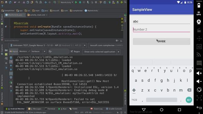203x114 pixels.
Task: Click the Help question mark icon under the toolbar
Action: 2,6
